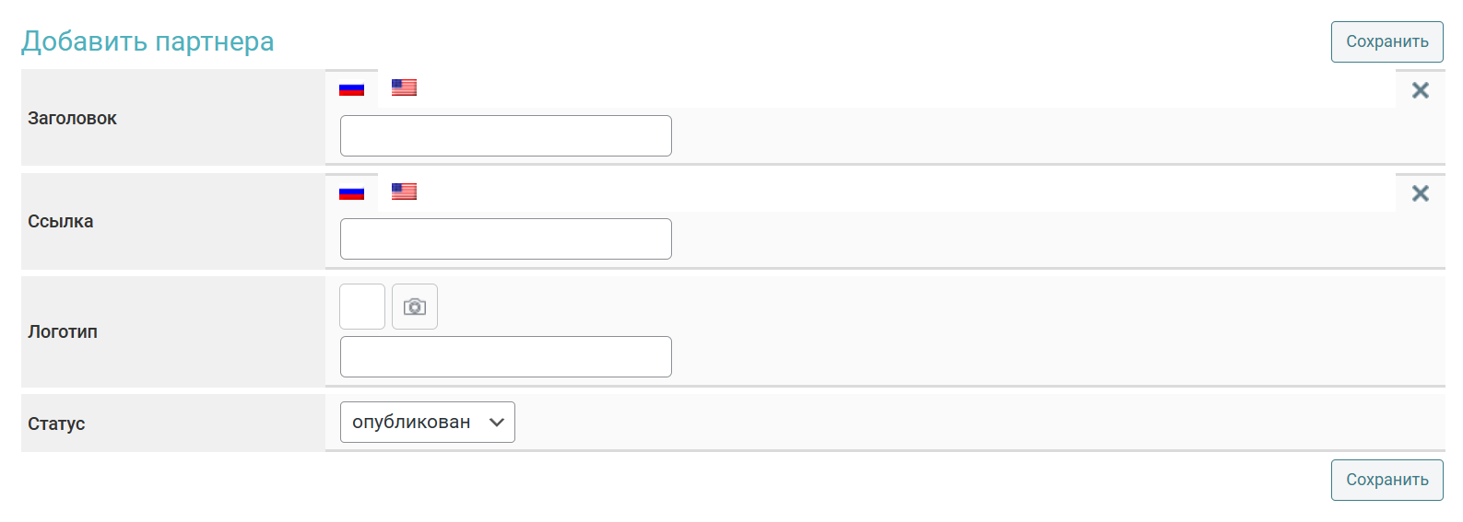Switch Ссылка to the US flag language
The height and width of the screenshot is (522, 1463).
(404, 191)
